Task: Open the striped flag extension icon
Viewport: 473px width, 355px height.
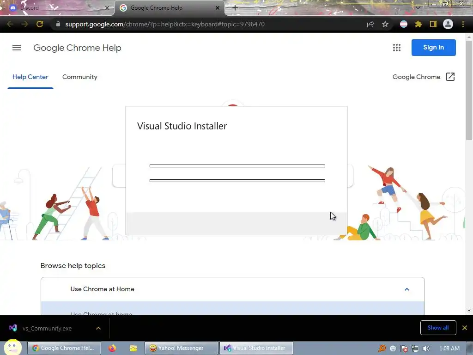Action: click(404, 24)
